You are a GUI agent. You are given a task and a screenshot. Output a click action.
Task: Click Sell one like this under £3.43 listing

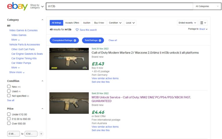tap(101, 82)
